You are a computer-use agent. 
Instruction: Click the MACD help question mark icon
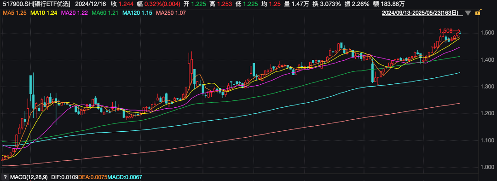(x=5, y=177)
